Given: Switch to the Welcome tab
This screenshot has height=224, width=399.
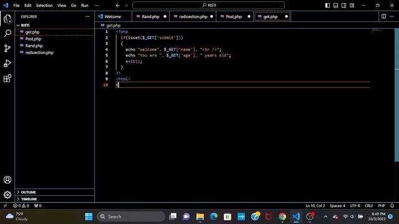Looking at the screenshot, I should 113,17.
